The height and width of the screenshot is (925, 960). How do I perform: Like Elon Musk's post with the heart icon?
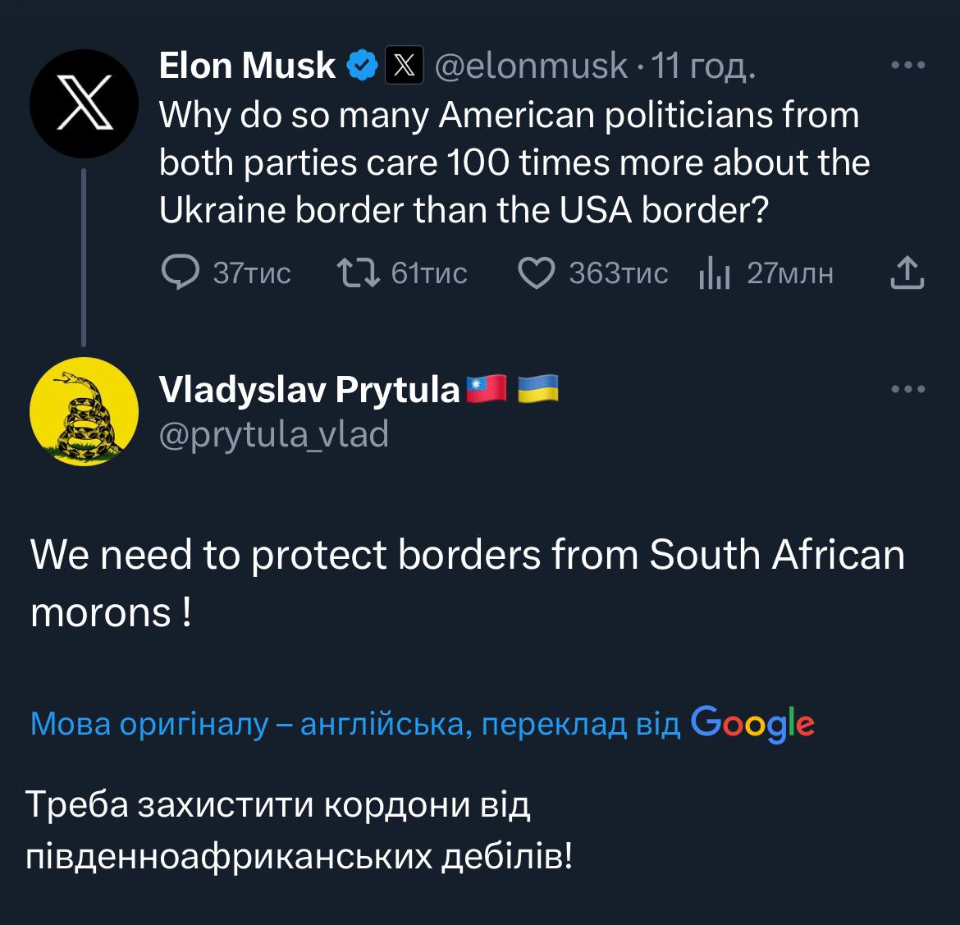tap(537, 273)
